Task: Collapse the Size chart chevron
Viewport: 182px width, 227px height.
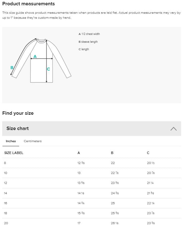Action: tap(174, 129)
